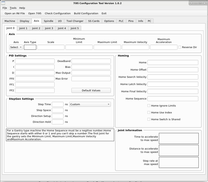This screenshot has height=182, width=208.
Task: Open the File menu
Action: tap(5, 8)
